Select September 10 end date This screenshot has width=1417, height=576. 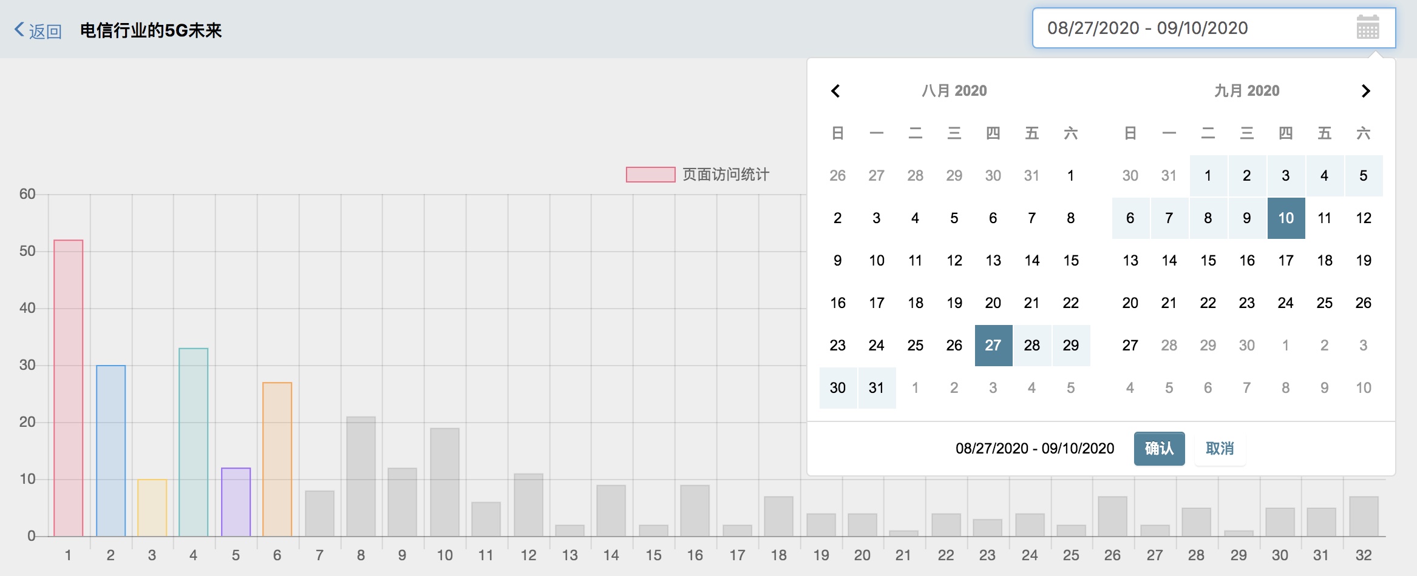(1286, 218)
